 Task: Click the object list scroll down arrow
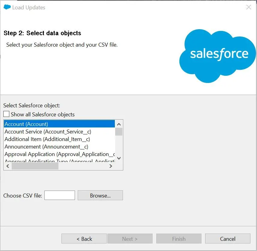pos(119,158)
